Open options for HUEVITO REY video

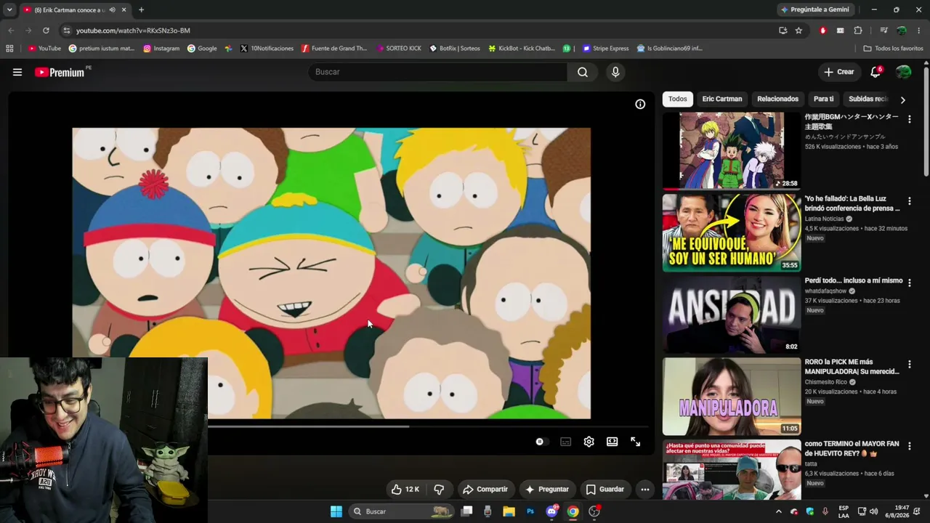(909, 445)
